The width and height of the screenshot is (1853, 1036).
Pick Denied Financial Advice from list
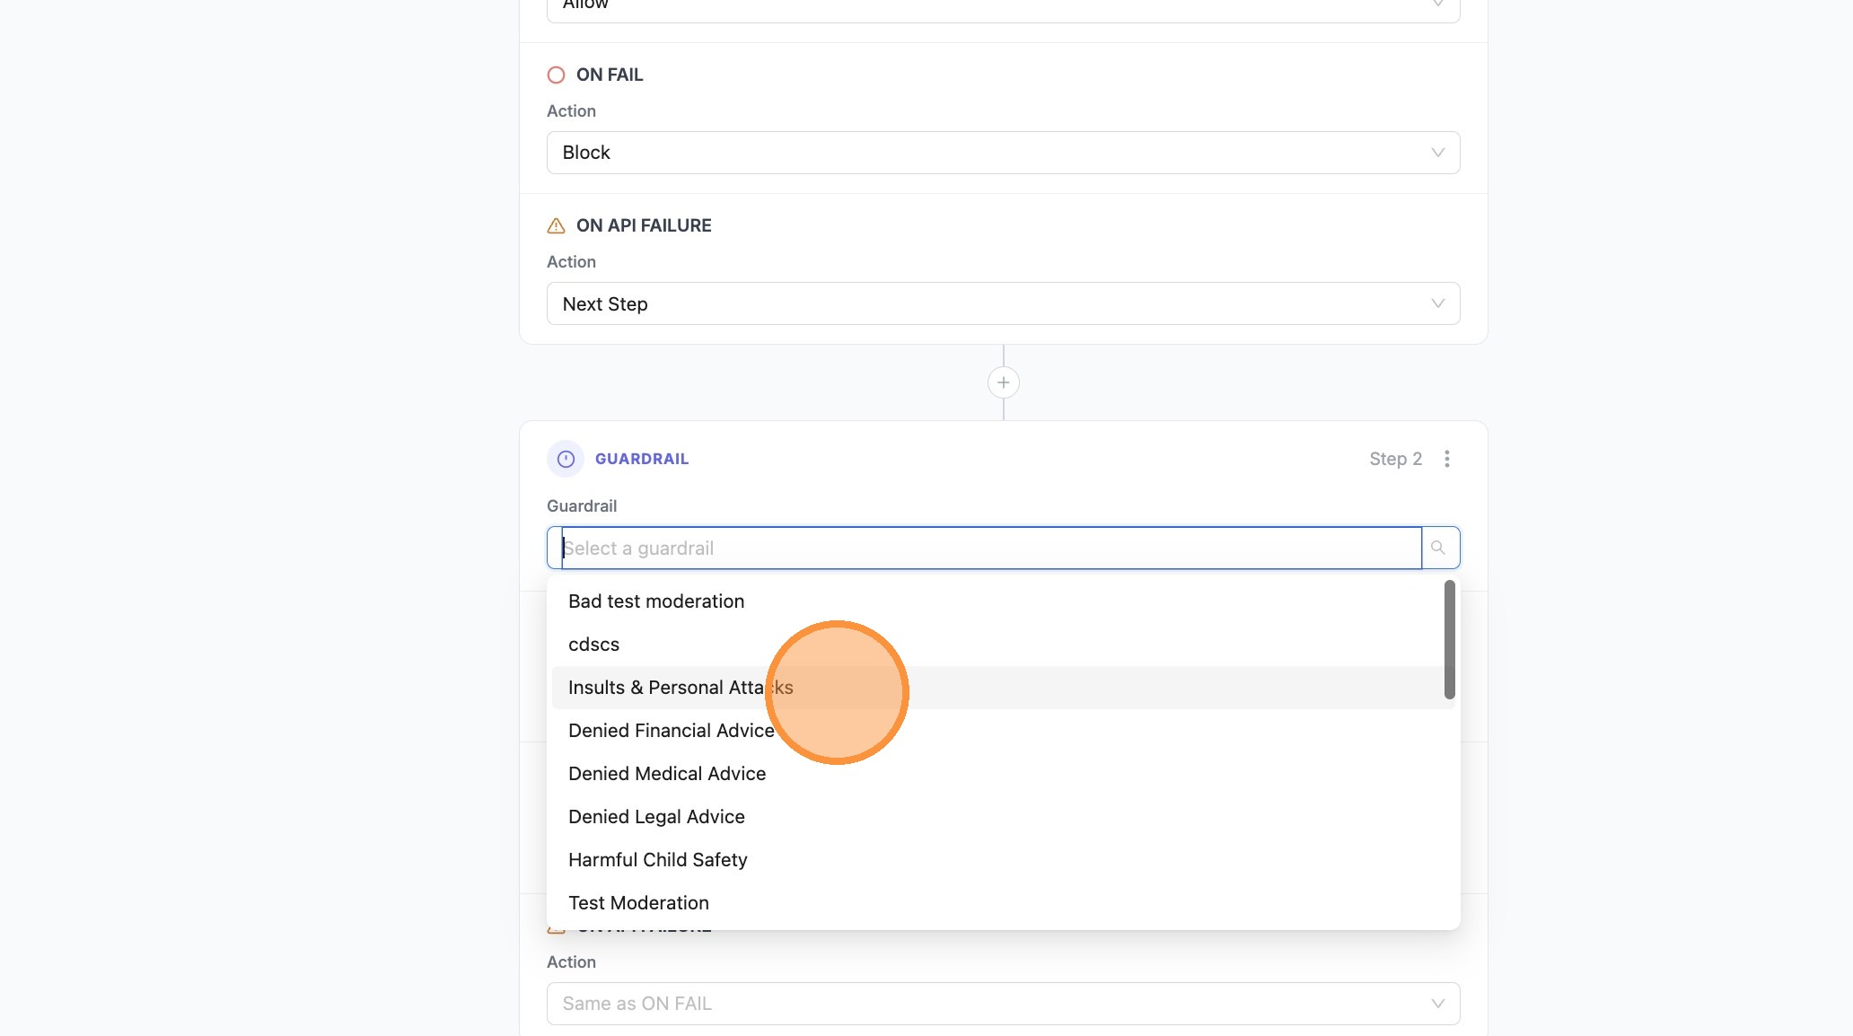point(671,731)
